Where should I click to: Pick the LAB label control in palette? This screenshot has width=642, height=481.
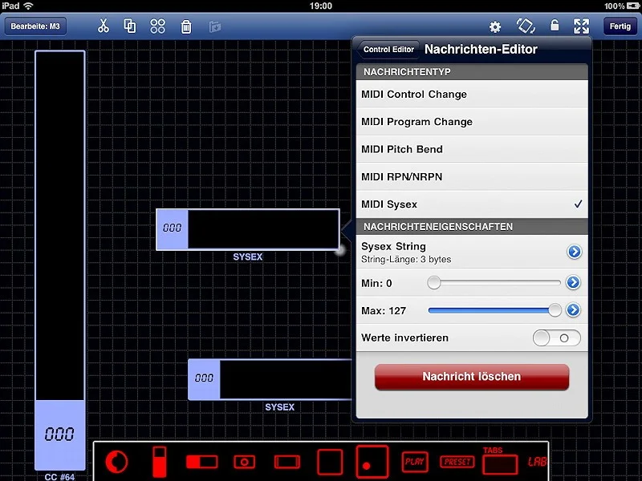537,462
